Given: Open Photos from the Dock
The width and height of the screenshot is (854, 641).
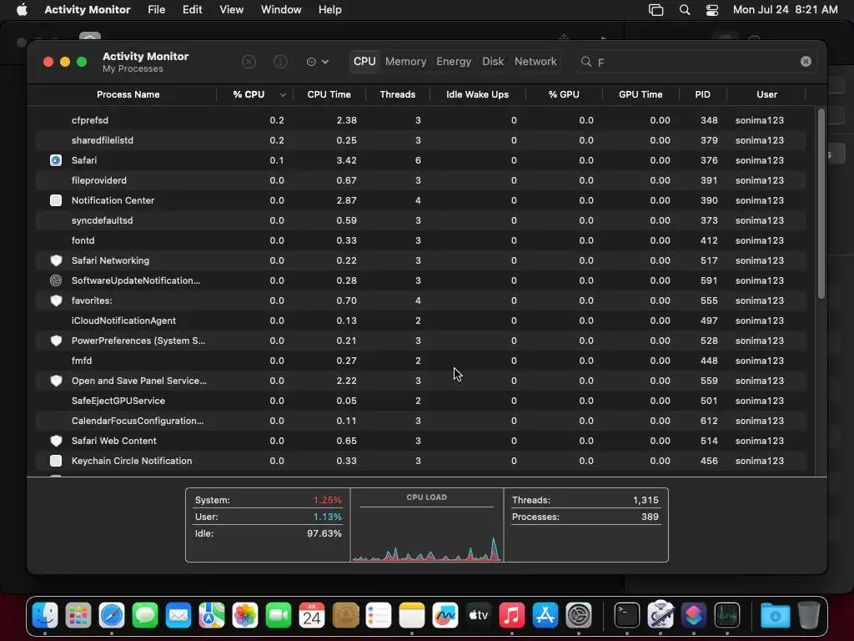Looking at the screenshot, I should (x=245, y=615).
